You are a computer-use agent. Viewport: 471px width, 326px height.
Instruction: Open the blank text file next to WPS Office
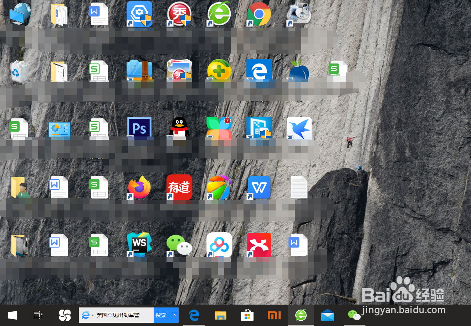[x=299, y=187]
